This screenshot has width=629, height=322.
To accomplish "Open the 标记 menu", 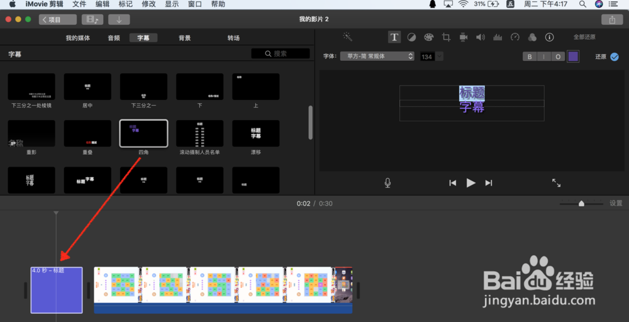I will point(126,4).
